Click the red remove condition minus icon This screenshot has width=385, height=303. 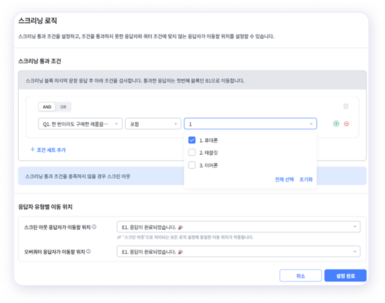tap(346, 124)
